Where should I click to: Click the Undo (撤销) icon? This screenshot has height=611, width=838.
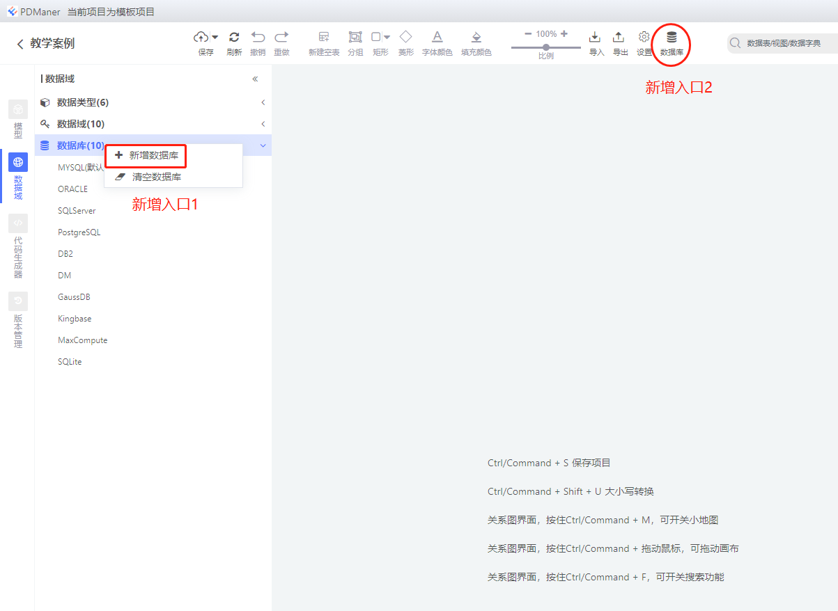[x=258, y=37]
